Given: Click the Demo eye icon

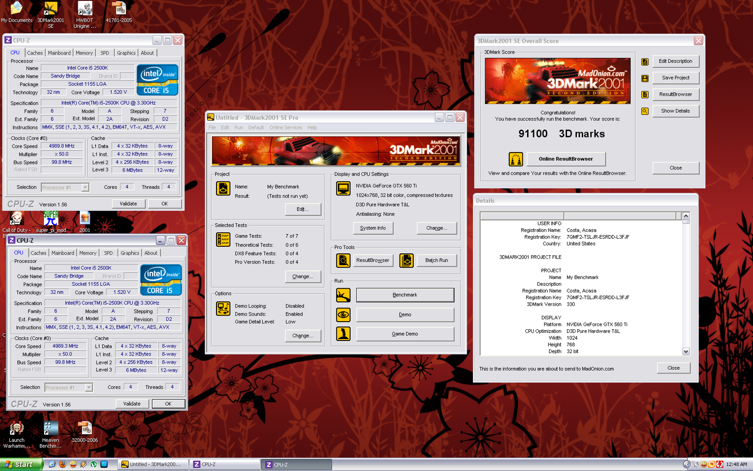Looking at the screenshot, I should tap(343, 314).
